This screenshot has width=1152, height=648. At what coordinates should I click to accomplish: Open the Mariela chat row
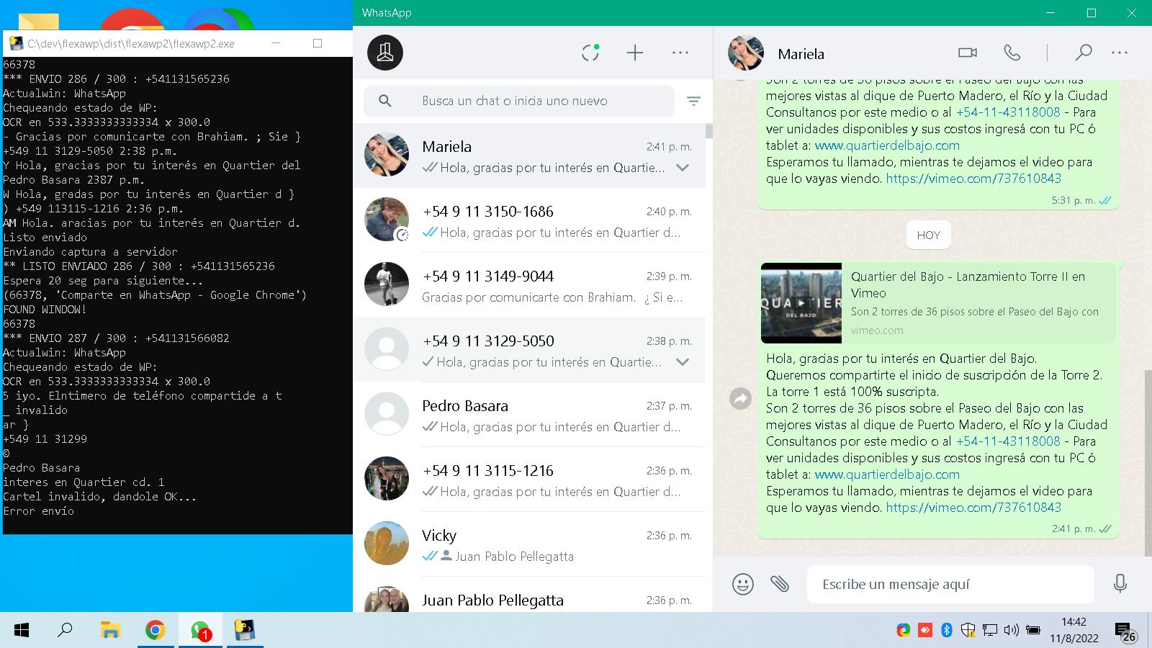[529, 156]
